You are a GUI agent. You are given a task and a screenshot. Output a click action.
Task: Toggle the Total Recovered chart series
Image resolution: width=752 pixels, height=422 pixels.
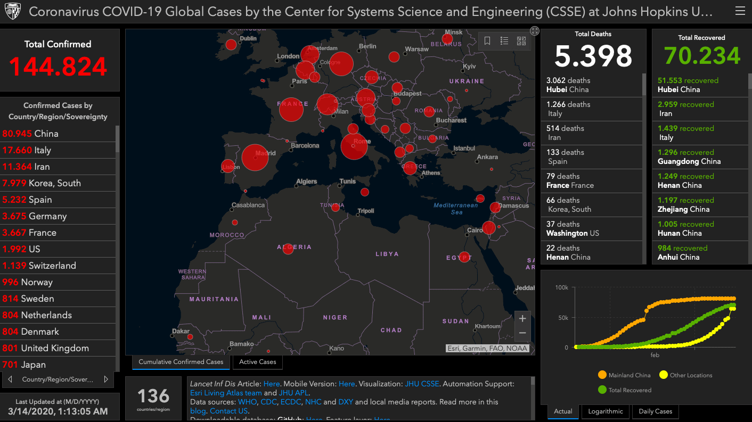624,390
